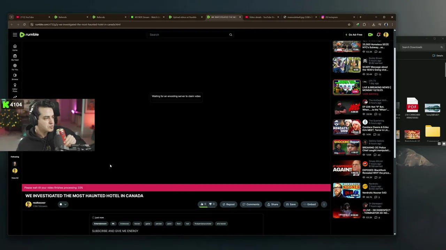Open Chrome downloads icon
Viewport: 446px width, 250px height.
point(374,25)
